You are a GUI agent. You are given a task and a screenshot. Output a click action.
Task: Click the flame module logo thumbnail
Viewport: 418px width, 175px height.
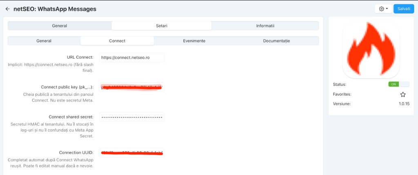(x=371, y=49)
